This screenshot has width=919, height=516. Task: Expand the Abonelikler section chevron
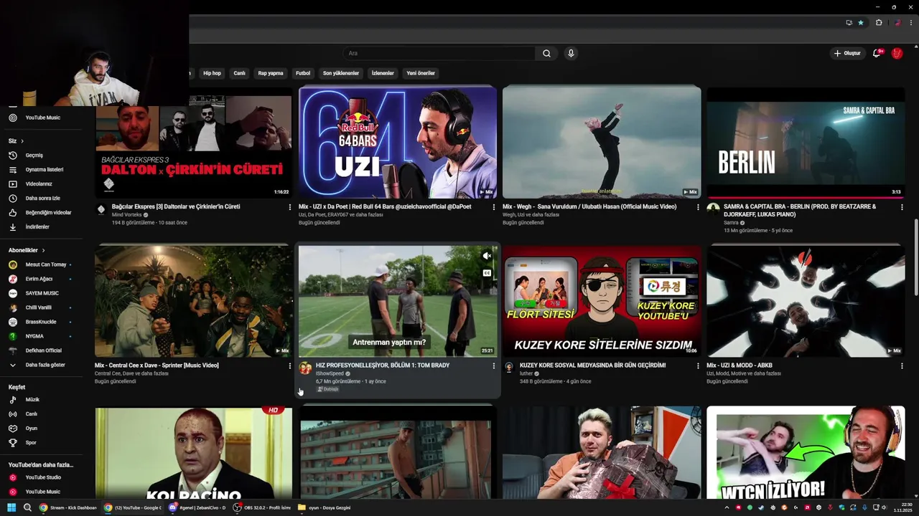pyautogui.click(x=43, y=250)
